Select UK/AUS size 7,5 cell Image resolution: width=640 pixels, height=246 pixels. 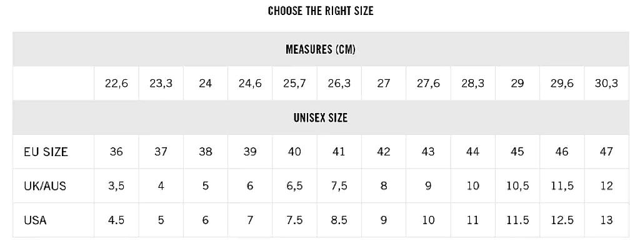pyautogui.click(x=339, y=186)
